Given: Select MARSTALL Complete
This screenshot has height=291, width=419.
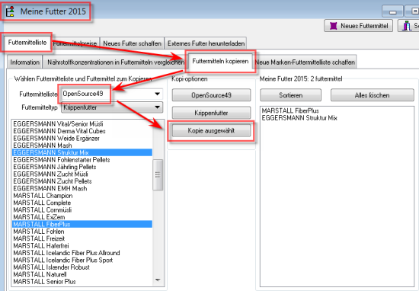Looking at the screenshot, I should (82, 203).
